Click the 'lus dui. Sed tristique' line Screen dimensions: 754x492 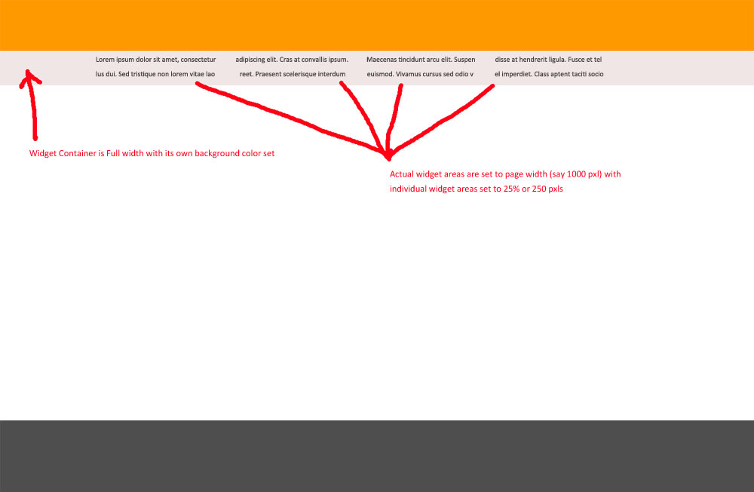pos(155,74)
